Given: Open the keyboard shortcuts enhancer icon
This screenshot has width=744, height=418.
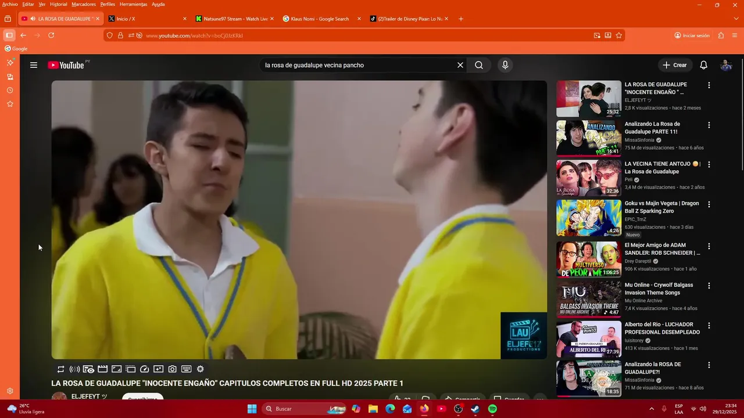Looking at the screenshot, I should tap(187, 369).
